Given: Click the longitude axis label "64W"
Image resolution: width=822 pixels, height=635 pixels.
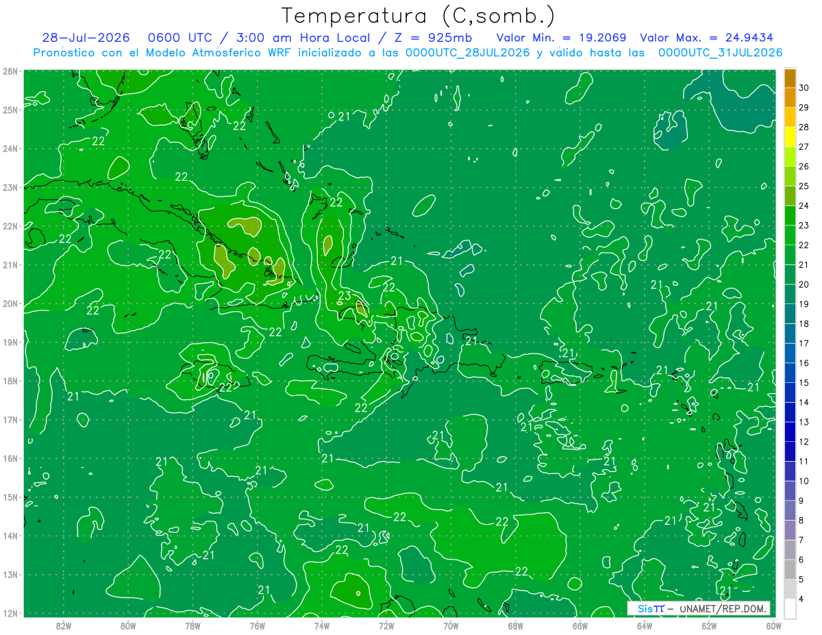Looking at the screenshot, I should pyautogui.click(x=645, y=625).
